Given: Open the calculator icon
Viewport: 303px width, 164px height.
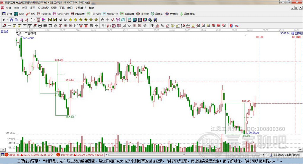Looking at the screenshot, I should (135, 20).
